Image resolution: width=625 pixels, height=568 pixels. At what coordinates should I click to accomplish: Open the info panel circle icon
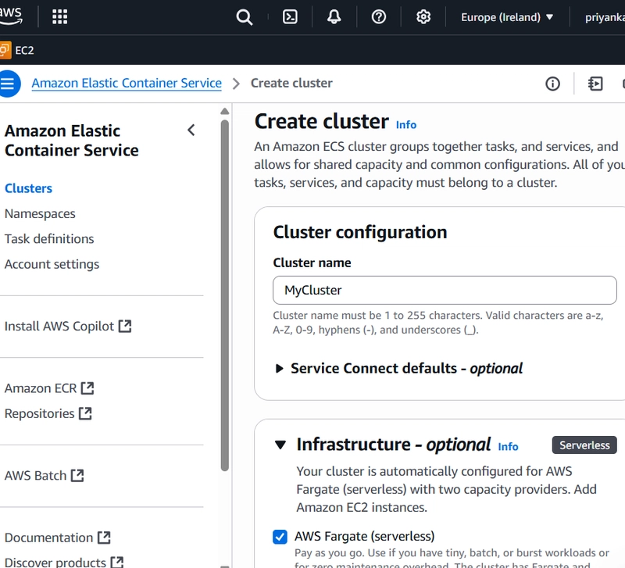tap(552, 84)
